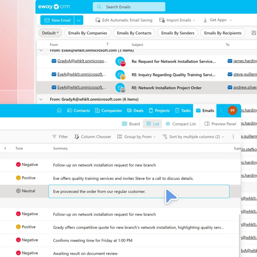Click the New Email button
The width and height of the screenshot is (257, 257).
click(57, 20)
